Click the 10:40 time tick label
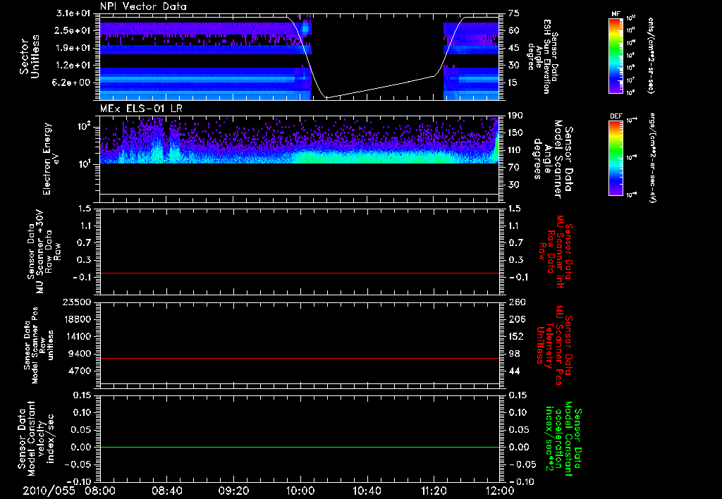The width and height of the screenshot is (722, 499). point(367,491)
